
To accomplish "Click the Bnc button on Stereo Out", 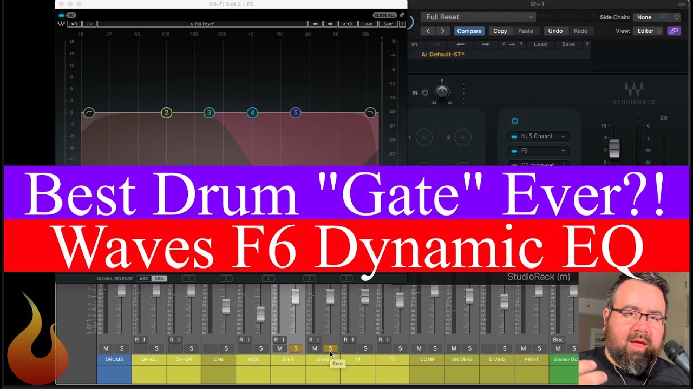I will click(558, 340).
